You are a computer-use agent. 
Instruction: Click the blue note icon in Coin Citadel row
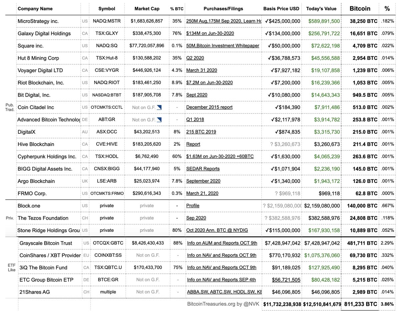(159, 107)
